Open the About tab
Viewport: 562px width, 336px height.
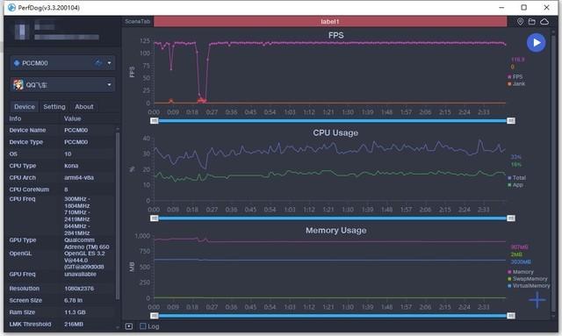[84, 107]
